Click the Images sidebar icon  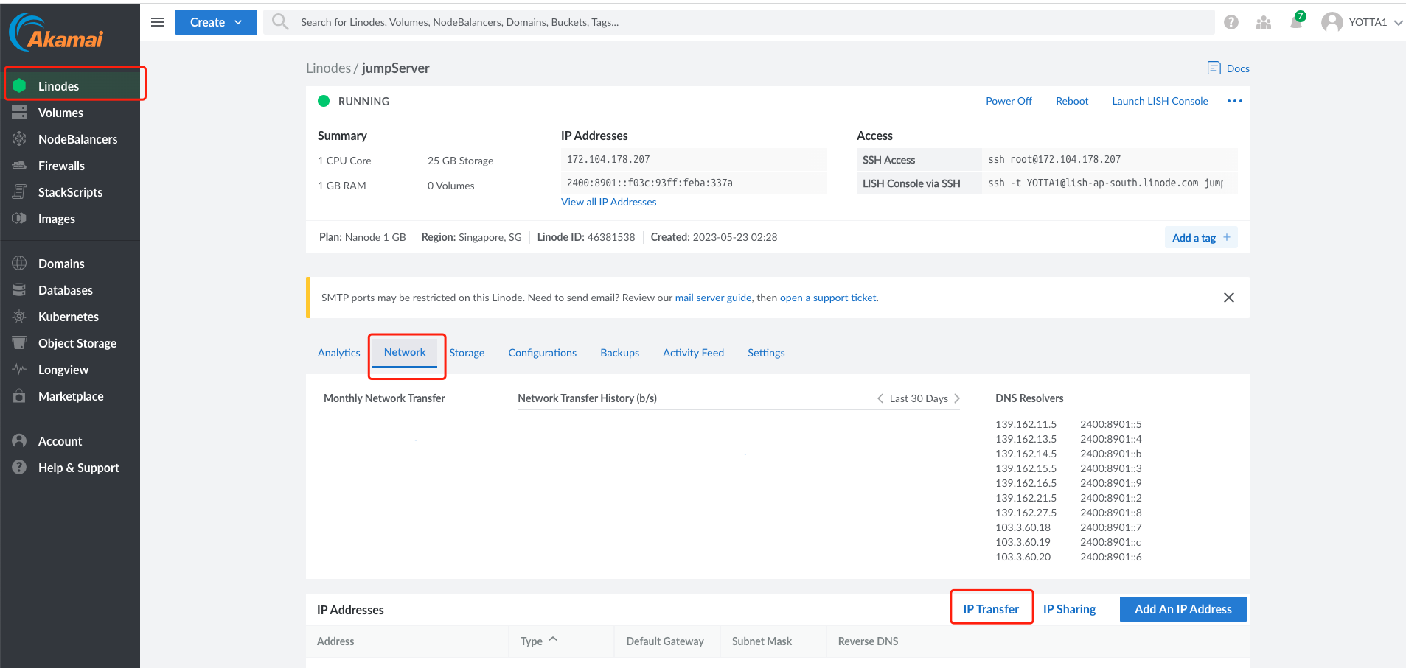click(x=19, y=218)
